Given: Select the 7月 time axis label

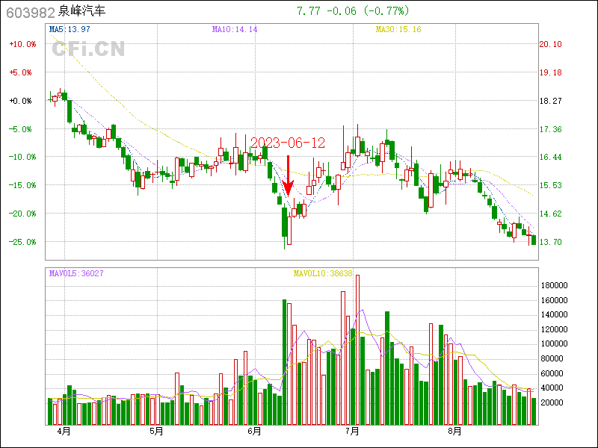Looking at the screenshot, I should (353, 432).
